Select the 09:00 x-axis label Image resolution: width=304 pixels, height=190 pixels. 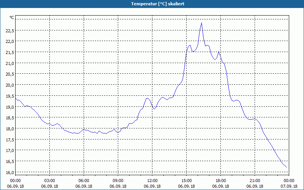tap(118, 181)
